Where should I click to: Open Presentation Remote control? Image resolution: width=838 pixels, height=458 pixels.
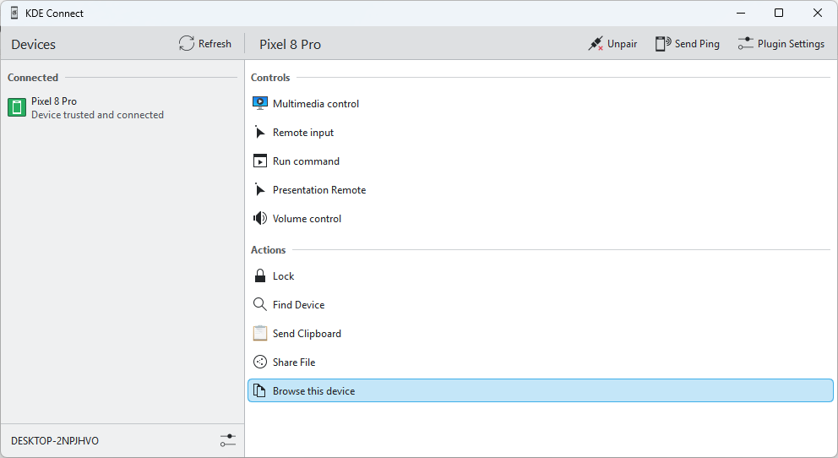pos(318,190)
